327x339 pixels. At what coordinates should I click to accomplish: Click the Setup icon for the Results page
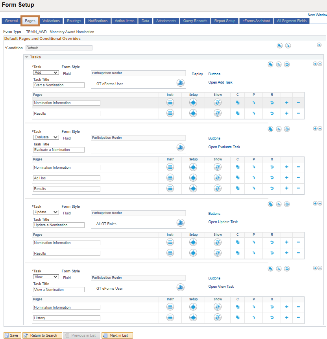[x=193, y=113]
